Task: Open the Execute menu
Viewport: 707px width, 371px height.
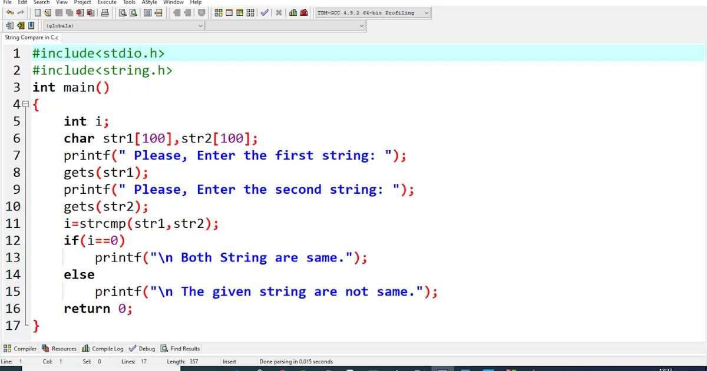Action: point(107,2)
